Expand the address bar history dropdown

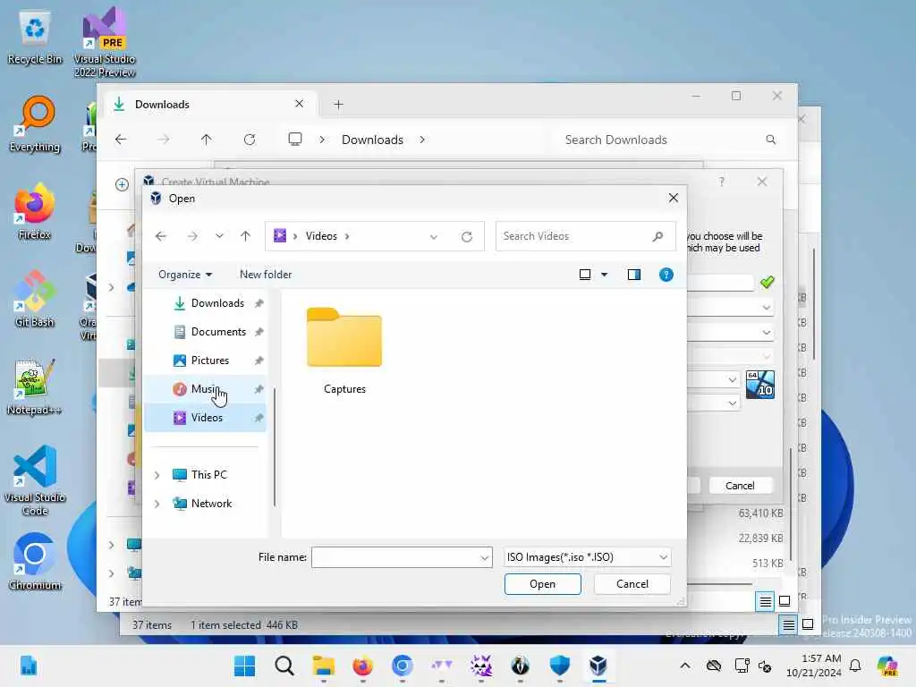[x=434, y=236]
